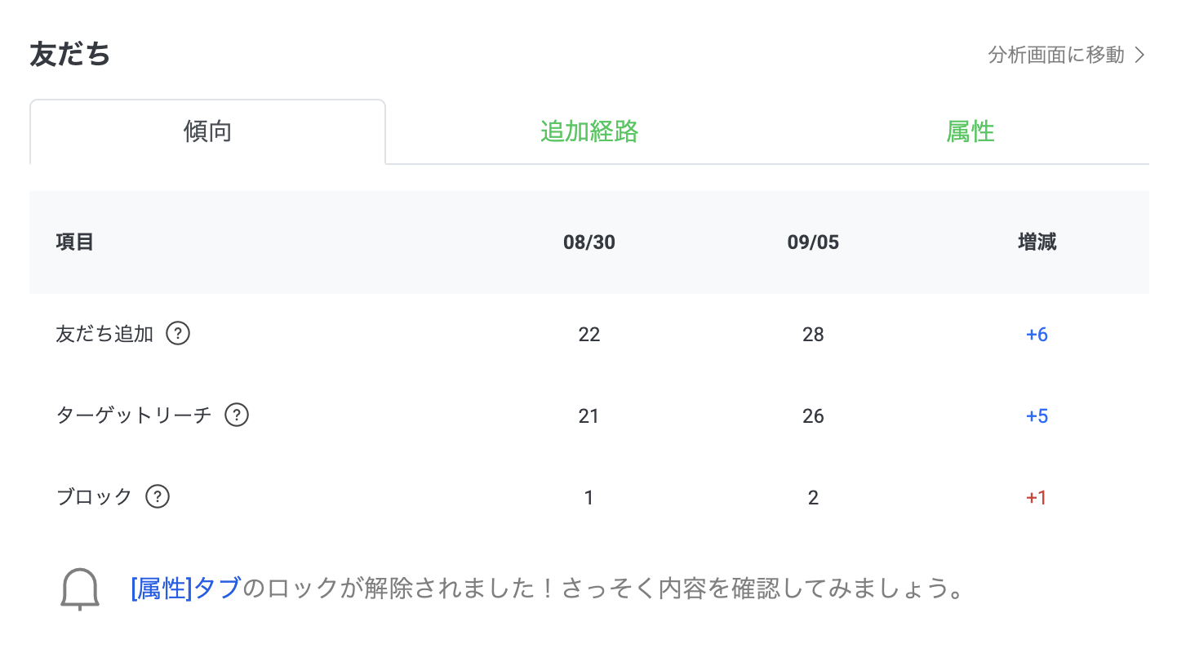Open the 追加経路 tab

point(589,131)
